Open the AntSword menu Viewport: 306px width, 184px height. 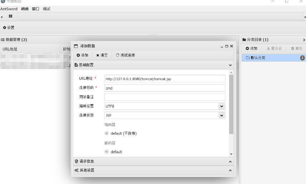(9, 9)
